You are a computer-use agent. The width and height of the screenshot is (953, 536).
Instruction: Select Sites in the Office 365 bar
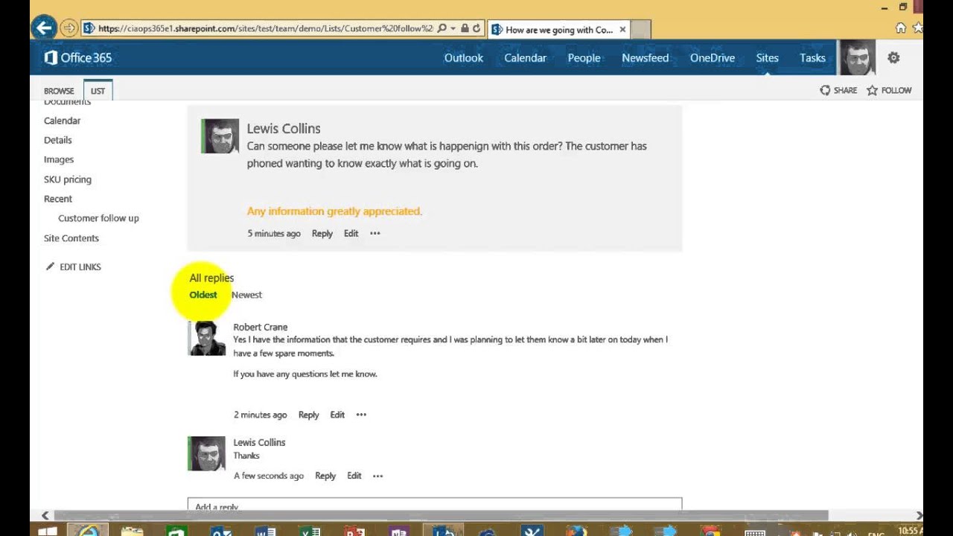(x=767, y=58)
